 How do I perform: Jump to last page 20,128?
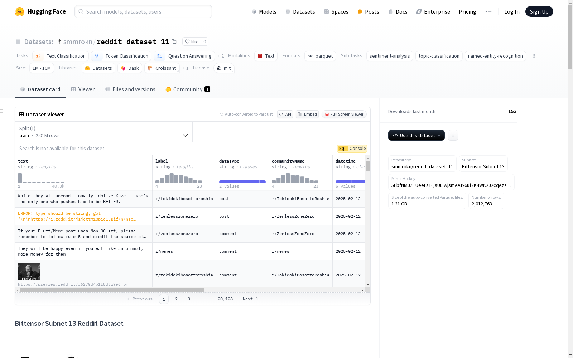tap(225, 299)
